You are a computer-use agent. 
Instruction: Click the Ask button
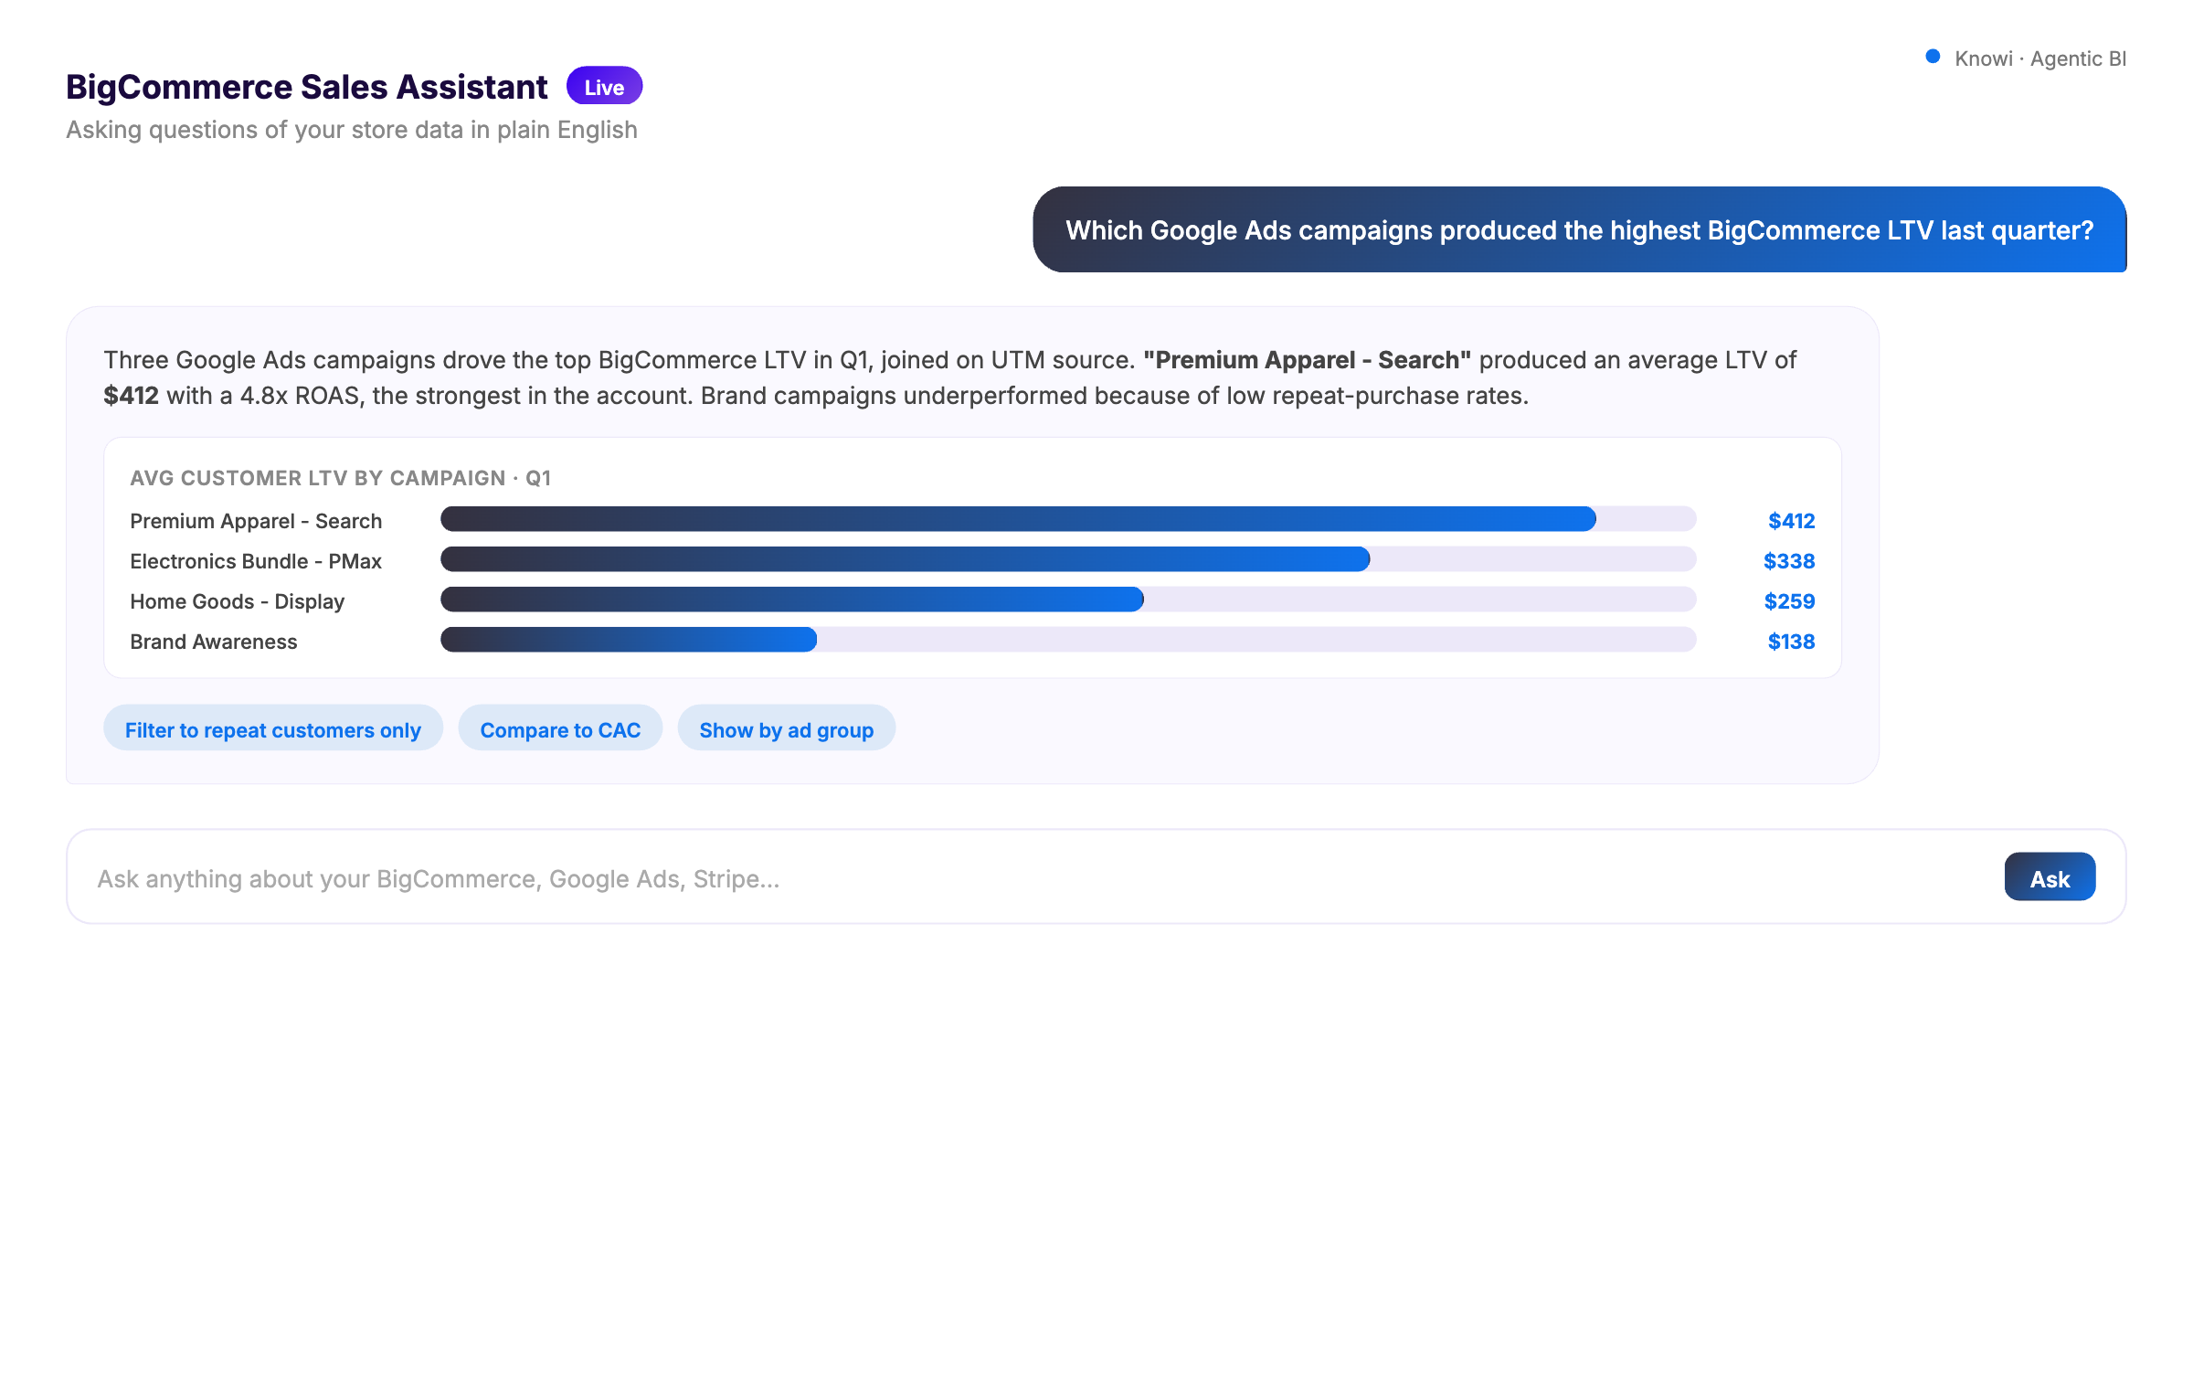coord(2050,877)
